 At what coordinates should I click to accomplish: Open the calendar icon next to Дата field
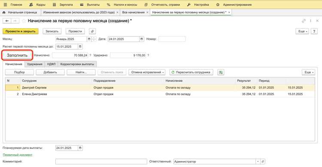pos(142,39)
